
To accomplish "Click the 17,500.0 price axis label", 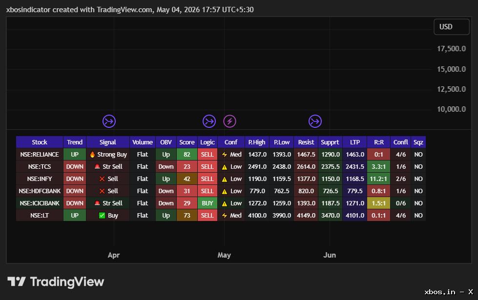I will pos(452,49).
